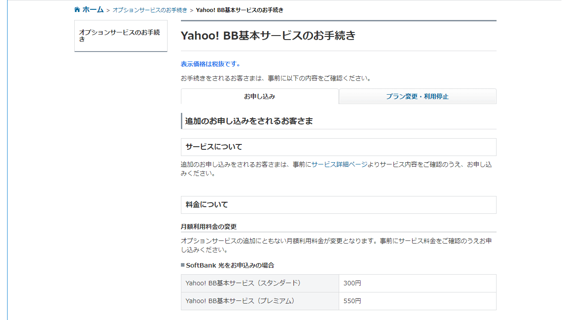Click the Yahoo! BB基本サービス（プレミアム） table cell
This screenshot has width=569, height=320.
(260, 301)
